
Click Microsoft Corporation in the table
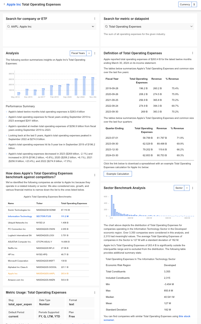pos(18,261)
